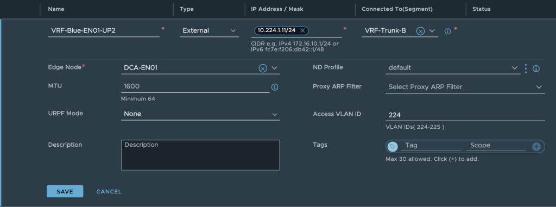Click the tag label icon in Tags
Viewport: 556px width, 207px height.
[393, 146]
